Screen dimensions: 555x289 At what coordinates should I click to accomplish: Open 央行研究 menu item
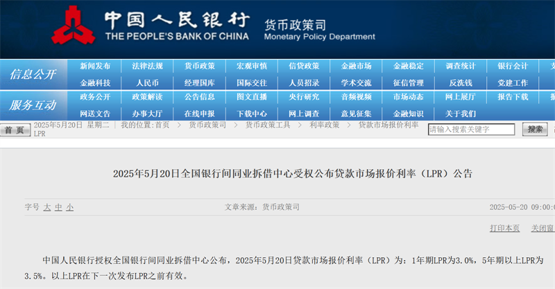(304, 97)
